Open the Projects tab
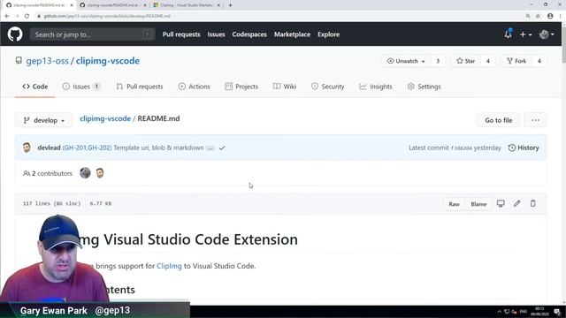The height and width of the screenshot is (318, 566). 241,87
